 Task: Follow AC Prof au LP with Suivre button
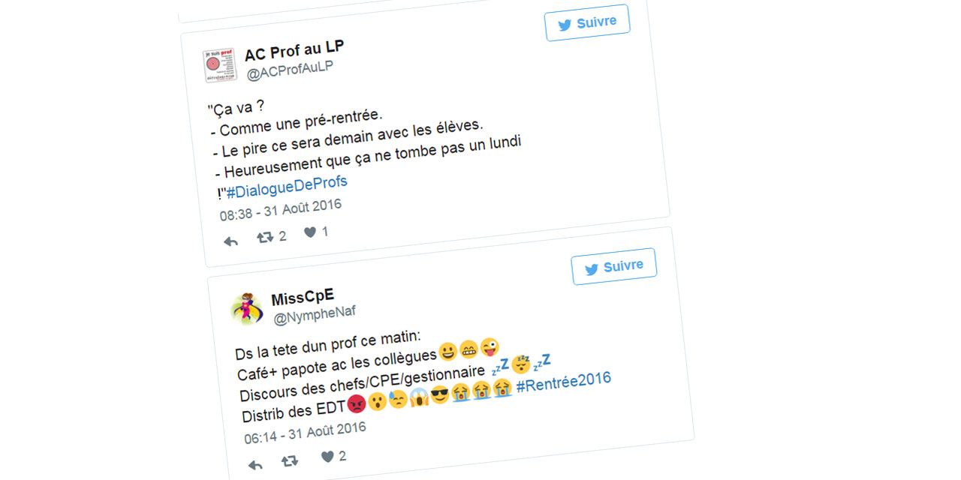tap(587, 23)
